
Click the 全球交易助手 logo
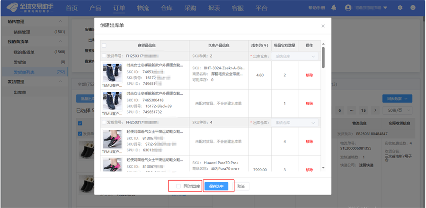point(30,8)
